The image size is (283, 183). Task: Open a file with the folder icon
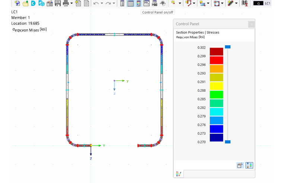(x=25, y=3)
